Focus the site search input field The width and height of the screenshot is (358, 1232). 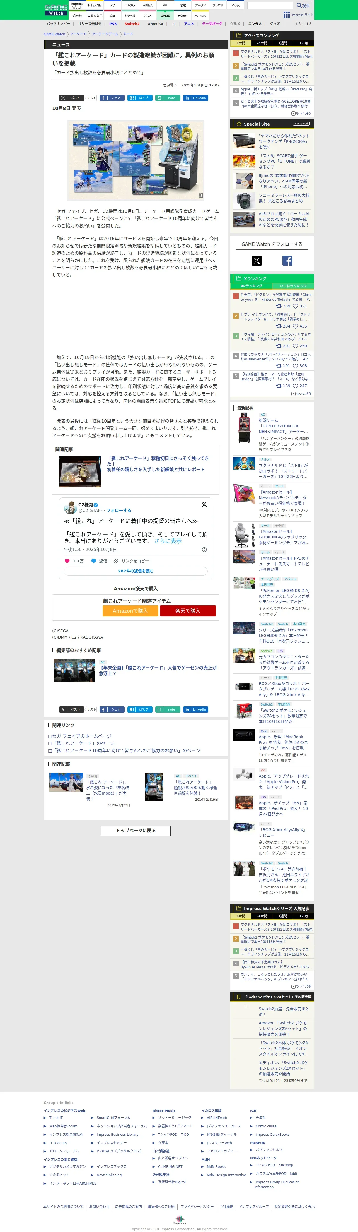coord(270,5)
